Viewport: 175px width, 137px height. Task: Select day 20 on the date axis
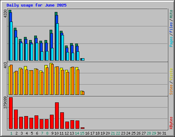[108, 133]
